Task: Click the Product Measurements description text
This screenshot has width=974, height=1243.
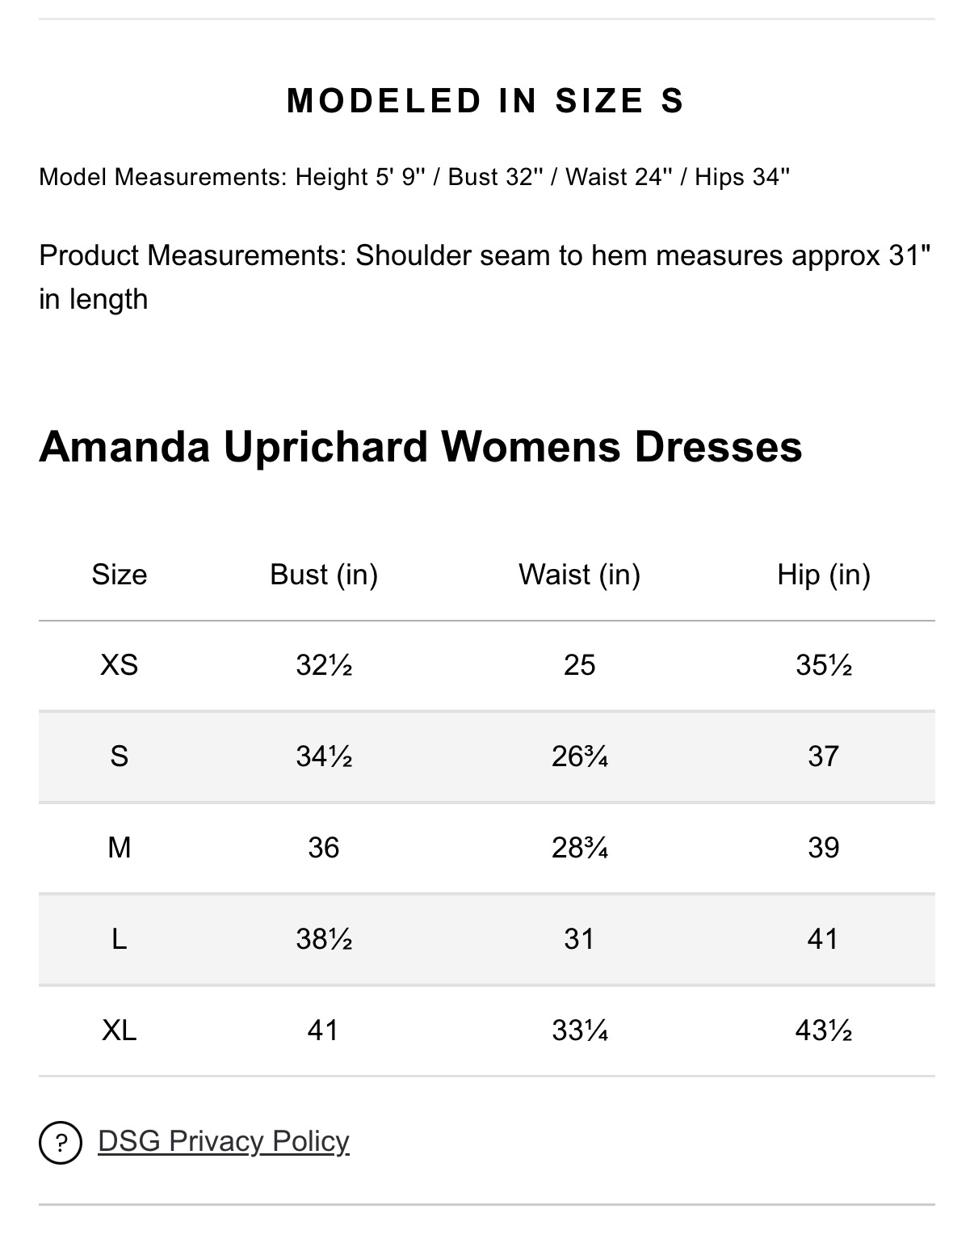Action: click(485, 277)
